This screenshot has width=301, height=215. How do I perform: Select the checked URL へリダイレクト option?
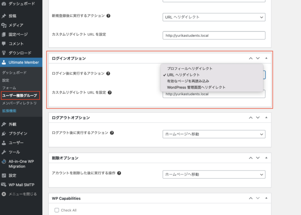[212, 75]
